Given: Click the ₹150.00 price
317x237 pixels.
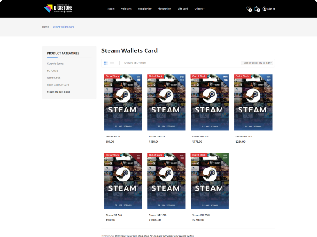Looking at the screenshot, I should (154, 142).
